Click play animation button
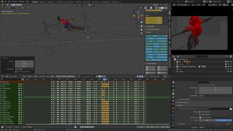 88,127
